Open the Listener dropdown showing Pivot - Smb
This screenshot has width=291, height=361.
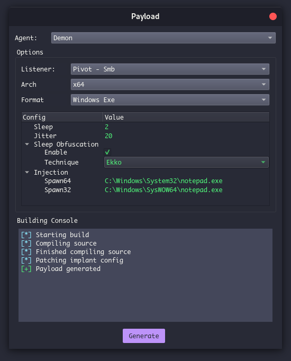[x=170, y=69]
